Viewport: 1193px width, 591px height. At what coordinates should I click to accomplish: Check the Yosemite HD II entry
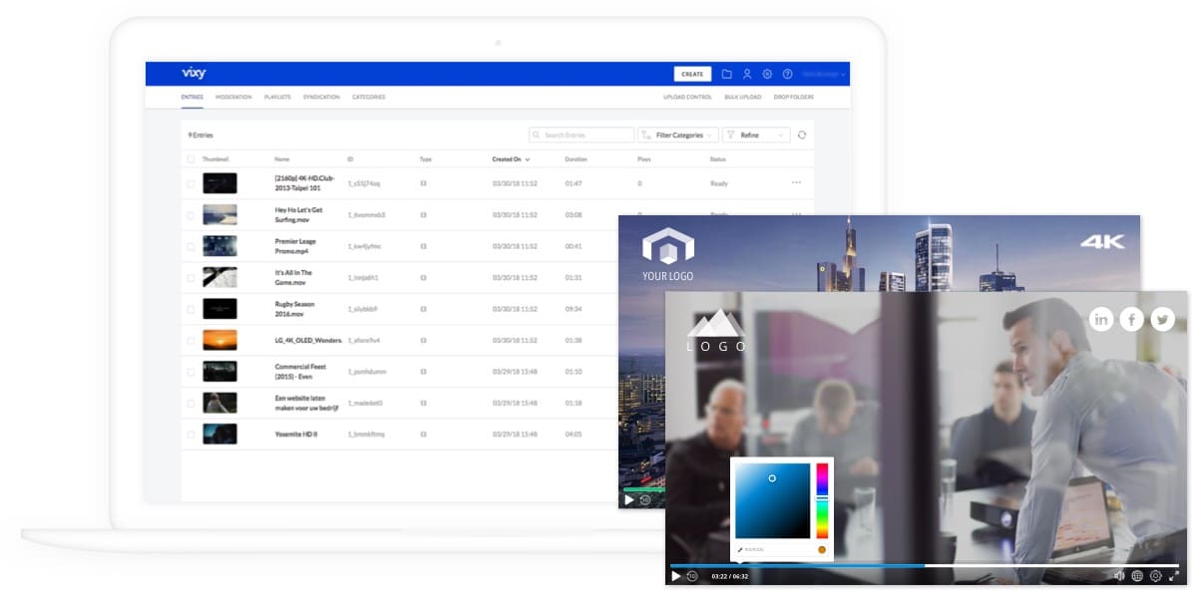pyautogui.click(x=191, y=434)
